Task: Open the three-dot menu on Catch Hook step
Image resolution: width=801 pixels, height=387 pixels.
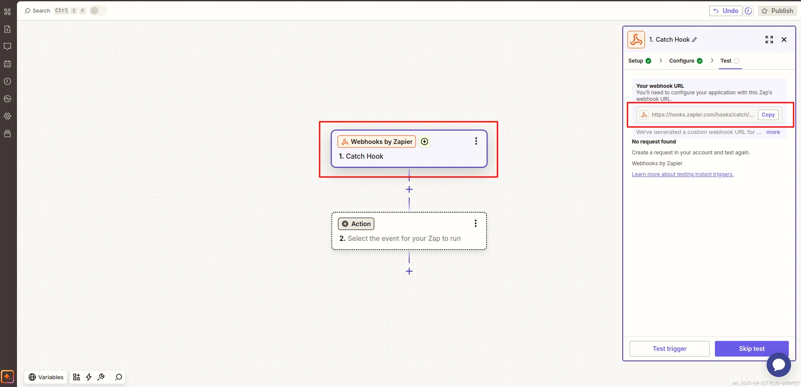Action: click(476, 141)
